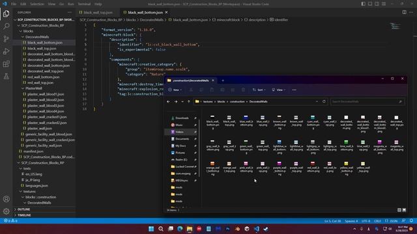Expand the OUTLINE section
This screenshot has width=417, height=234.
23,209
